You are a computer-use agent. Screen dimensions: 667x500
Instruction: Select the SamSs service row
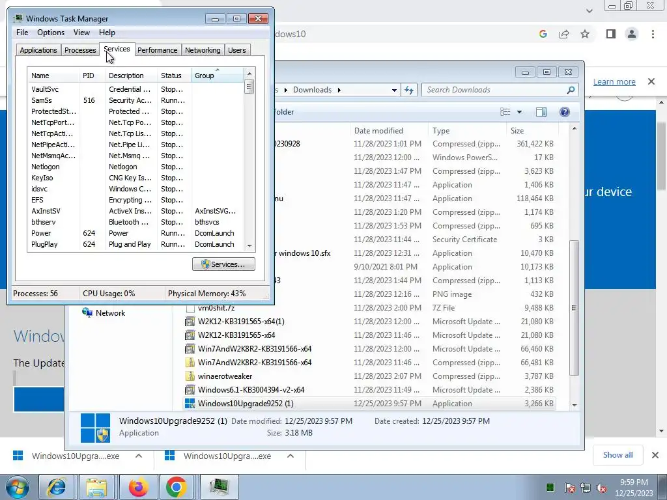click(135, 100)
